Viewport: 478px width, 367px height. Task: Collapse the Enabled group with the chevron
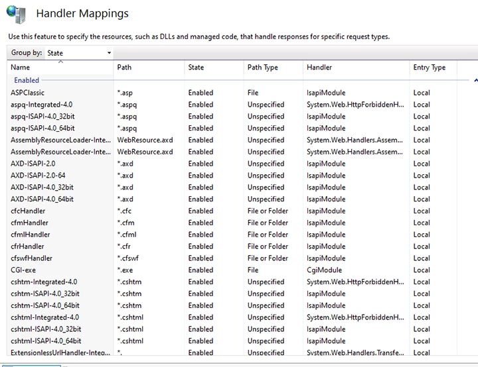pos(475,80)
